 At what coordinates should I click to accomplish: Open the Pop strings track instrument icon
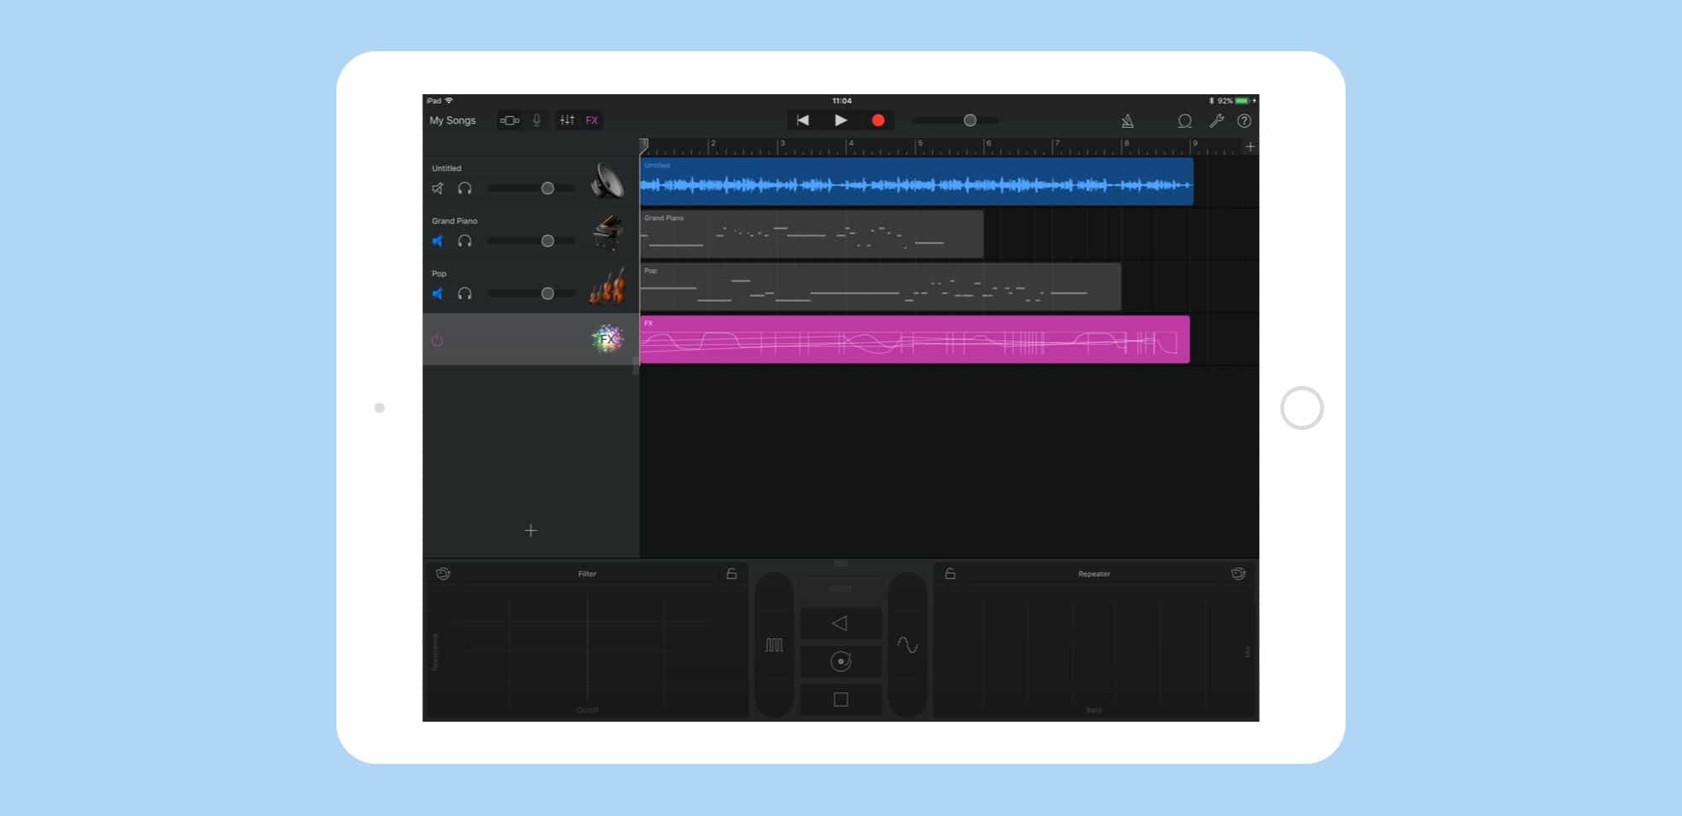[x=607, y=286]
